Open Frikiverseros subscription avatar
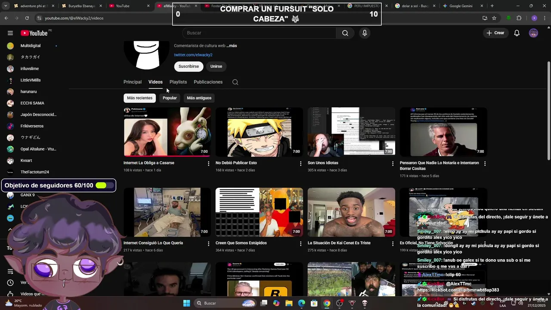This screenshot has width=551, height=310. point(10,126)
